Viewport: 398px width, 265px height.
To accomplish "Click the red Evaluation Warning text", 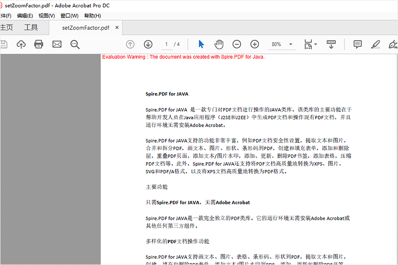I will point(183,57).
